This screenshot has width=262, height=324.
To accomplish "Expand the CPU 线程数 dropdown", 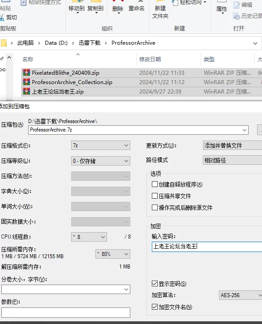I will click(89, 237).
